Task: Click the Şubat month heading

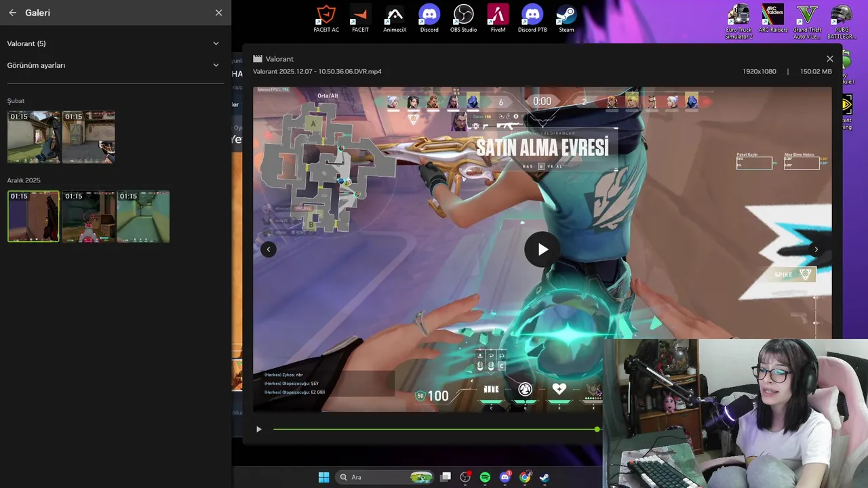Action: coord(16,101)
